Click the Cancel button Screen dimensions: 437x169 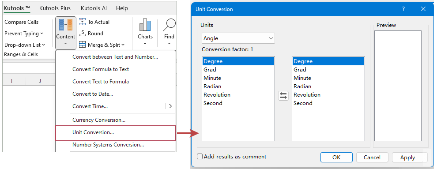coord(372,157)
